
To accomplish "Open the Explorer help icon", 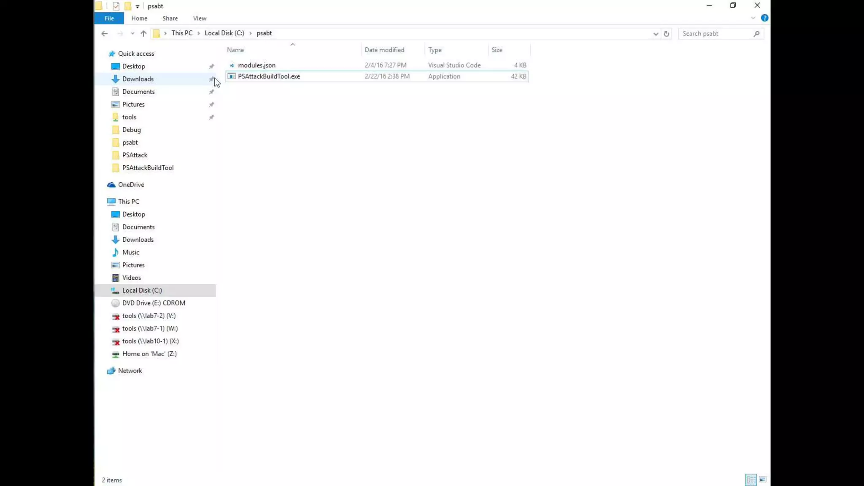I will click(x=764, y=18).
